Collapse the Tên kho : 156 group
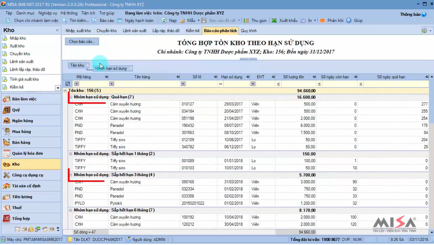This screenshot has width=434, height=245. 65,91
